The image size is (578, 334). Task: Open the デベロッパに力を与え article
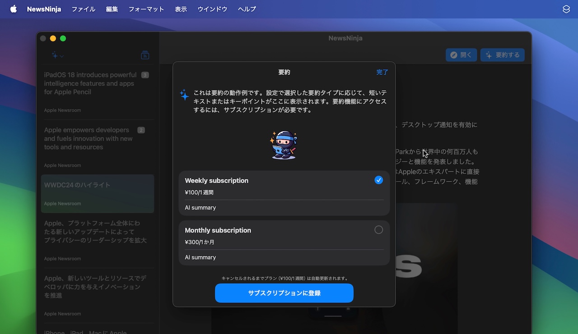tap(98, 296)
